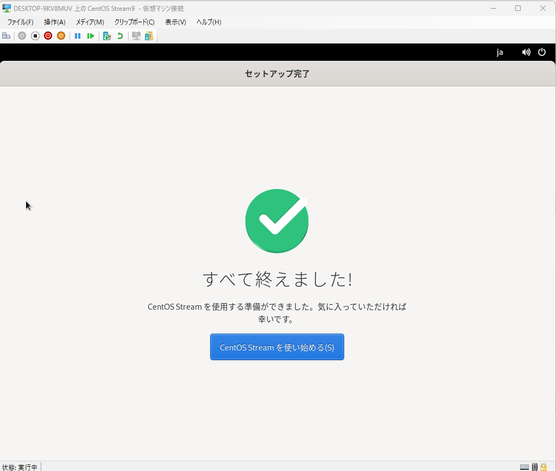Open the power menu in CentOS top bar
556x471 pixels.
tap(541, 52)
